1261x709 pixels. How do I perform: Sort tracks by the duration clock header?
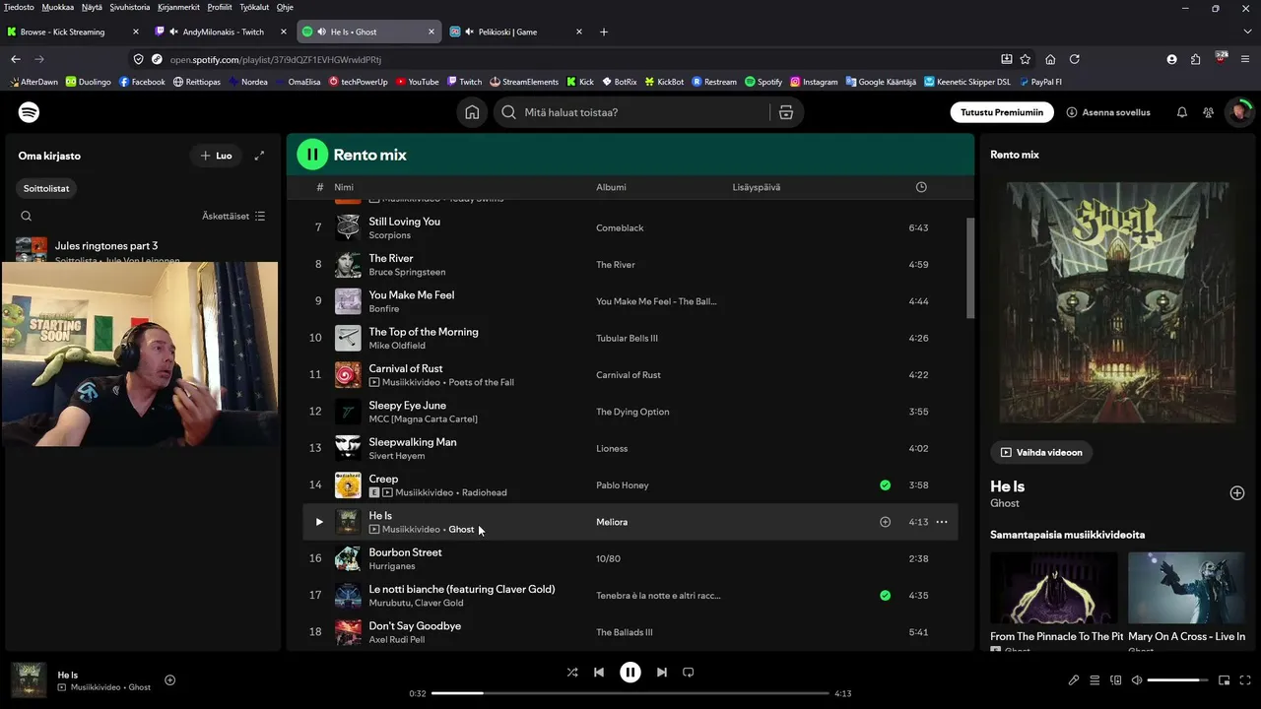(921, 187)
